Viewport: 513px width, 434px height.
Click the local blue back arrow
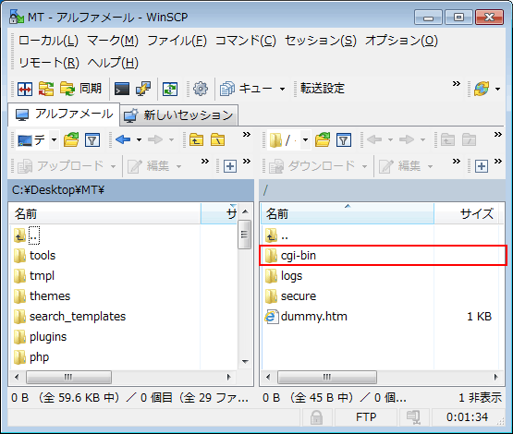tap(123, 139)
